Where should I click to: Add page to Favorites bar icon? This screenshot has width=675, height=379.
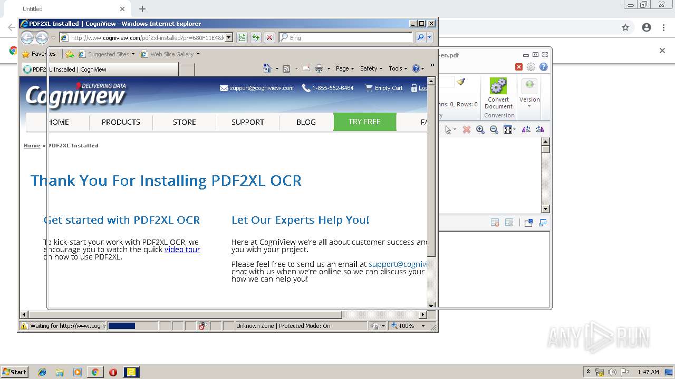coord(70,54)
